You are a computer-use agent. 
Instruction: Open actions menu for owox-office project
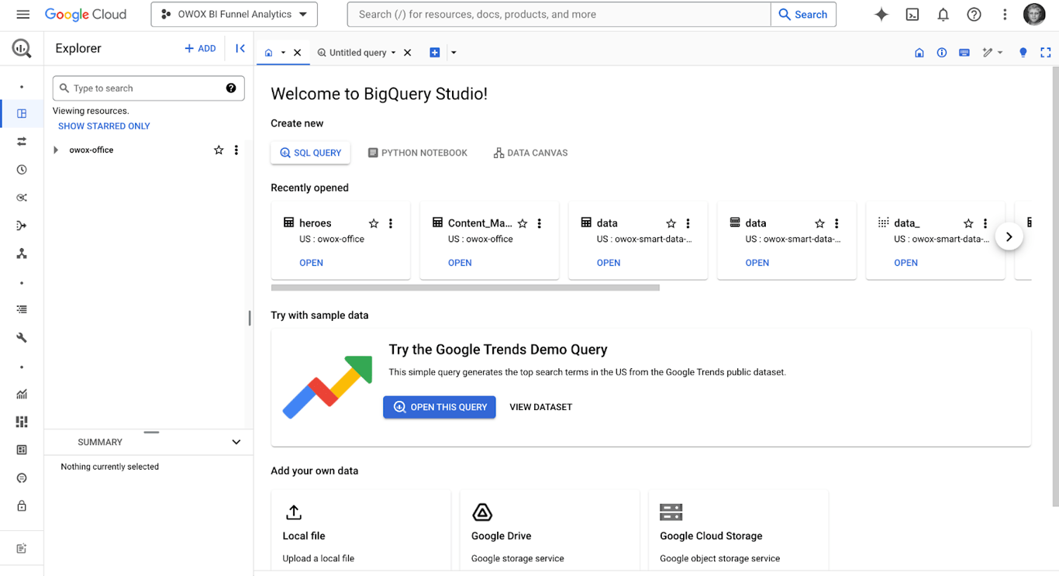click(236, 150)
